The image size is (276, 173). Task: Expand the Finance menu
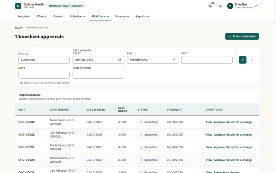tap(122, 16)
